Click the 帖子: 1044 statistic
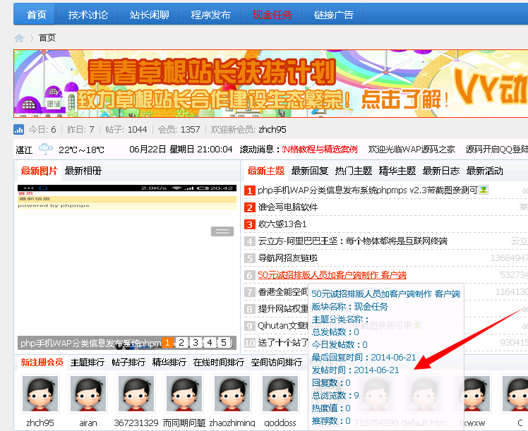Screen dimensions: 528x431 point(126,130)
